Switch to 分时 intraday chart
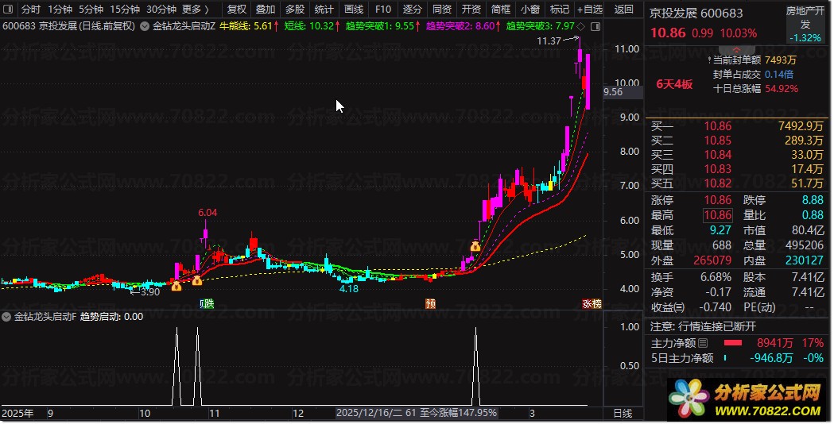This screenshot has width=834, height=424. point(31,9)
